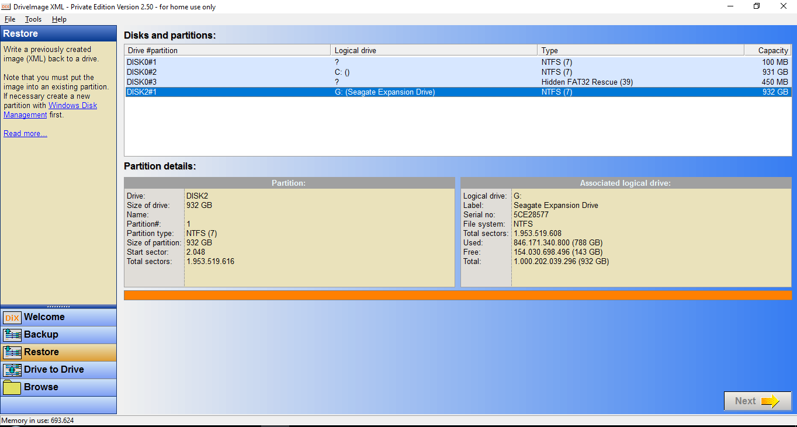The height and width of the screenshot is (427, 797).
Task: Open the Browse folder icon
Action: [x=12, y=388]
